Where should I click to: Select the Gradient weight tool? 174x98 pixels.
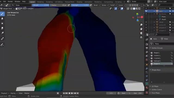[x=2, y=33]
